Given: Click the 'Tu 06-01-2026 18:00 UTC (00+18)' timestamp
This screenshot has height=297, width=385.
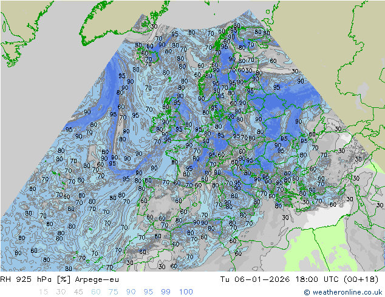Looking at the screenshot, I should (x=299, y=279).
